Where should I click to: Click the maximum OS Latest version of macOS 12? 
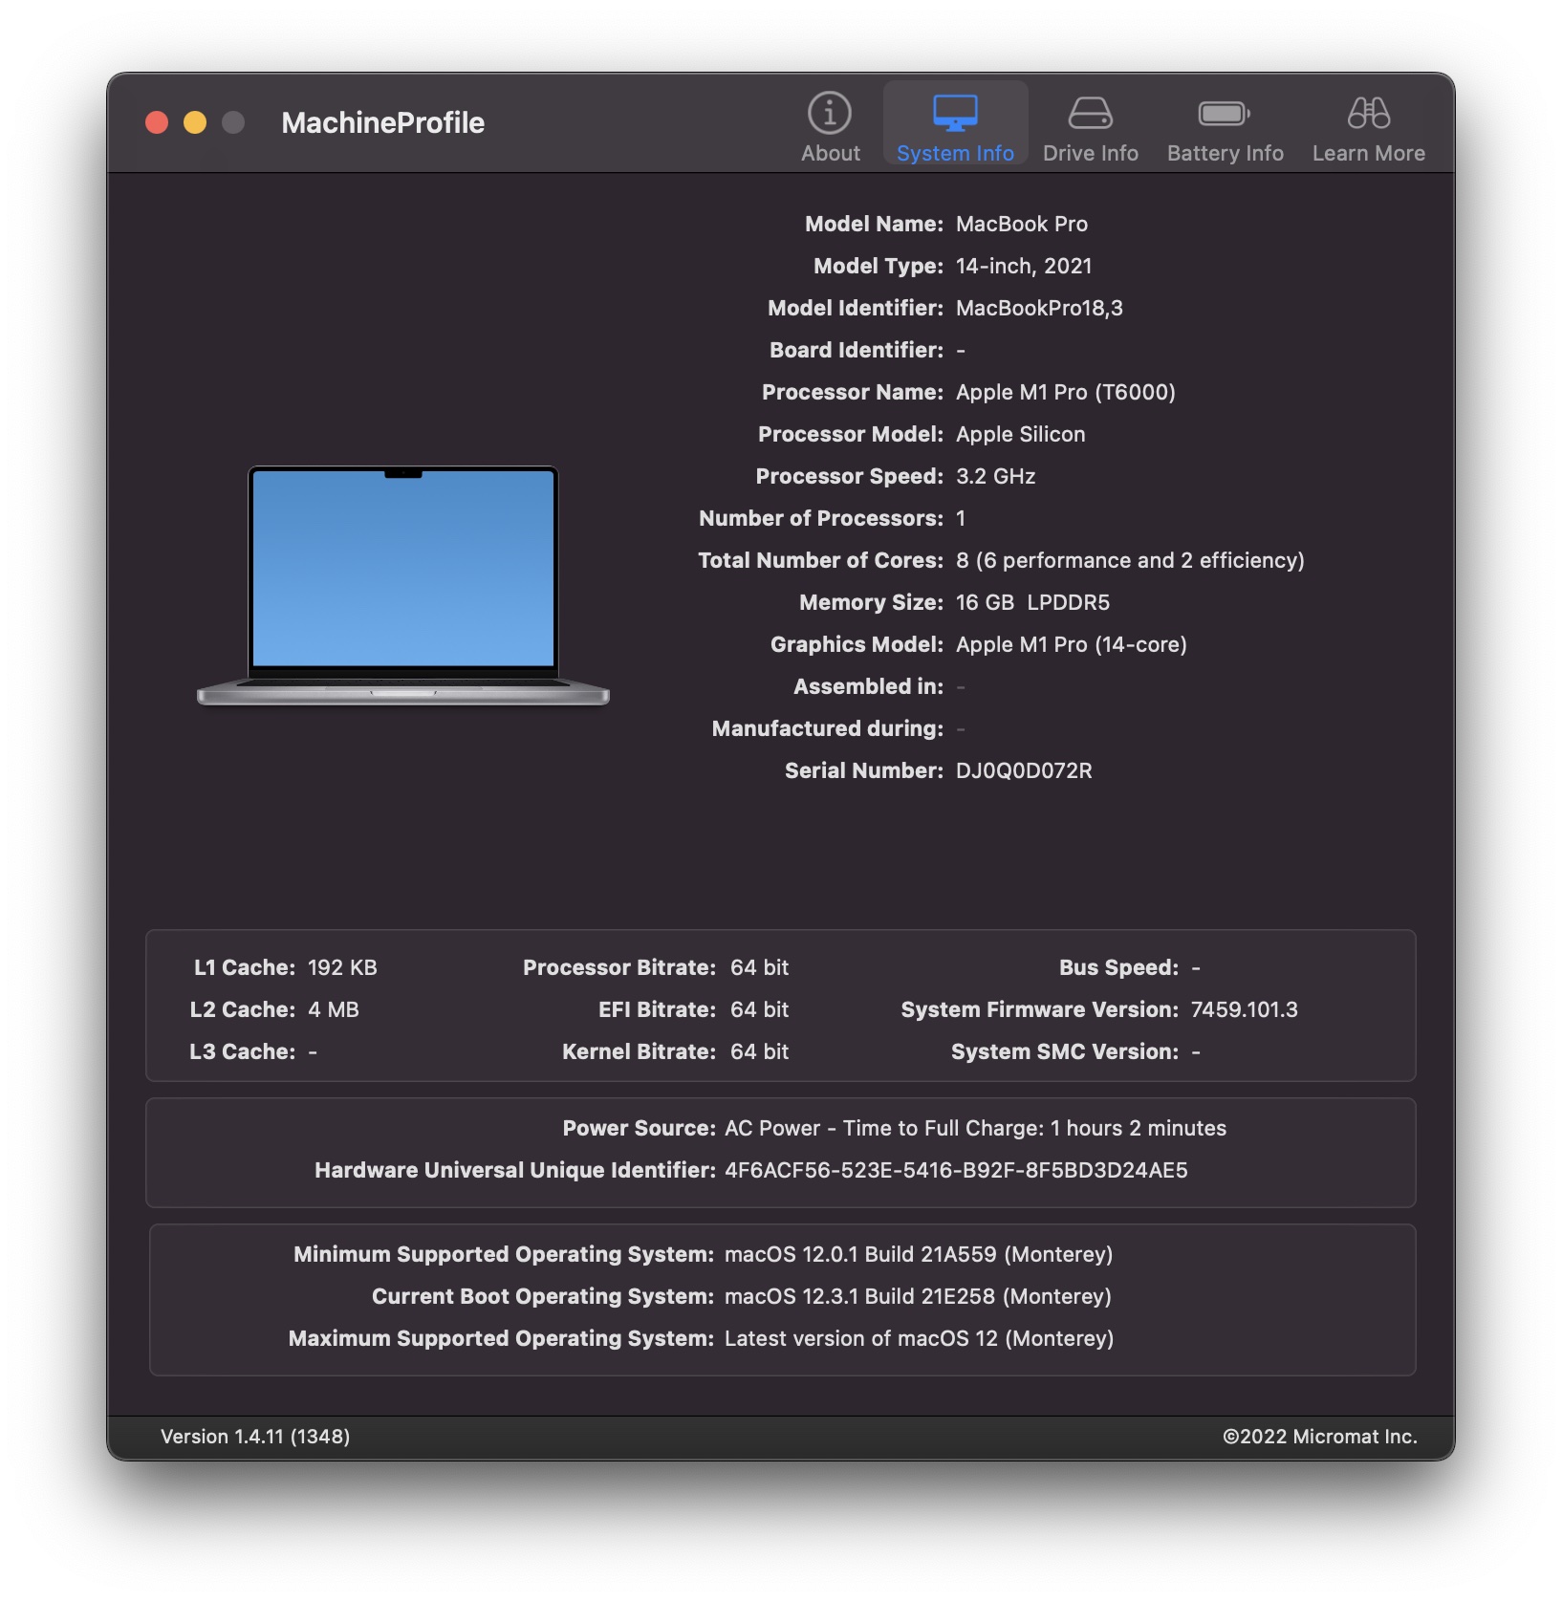(919, 1338)
